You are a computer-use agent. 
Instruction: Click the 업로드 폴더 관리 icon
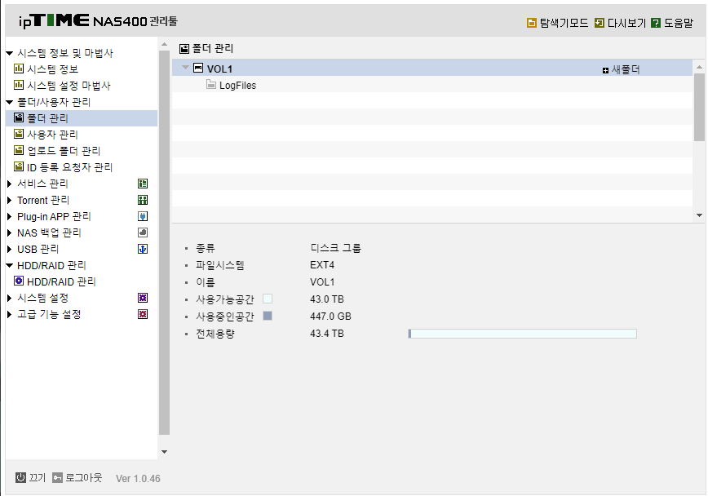pos(19,150)
